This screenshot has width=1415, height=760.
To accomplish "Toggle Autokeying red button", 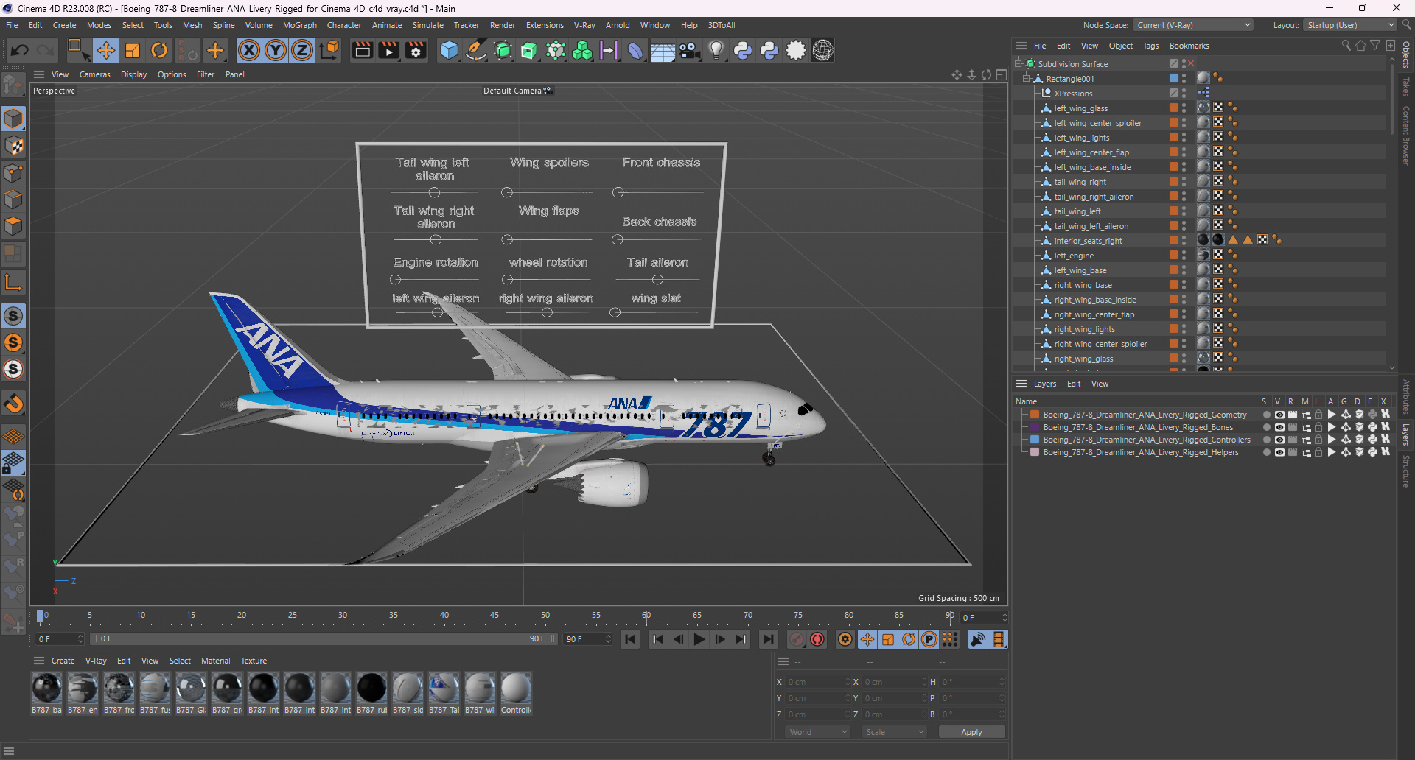I will click(x=817, y=639).
